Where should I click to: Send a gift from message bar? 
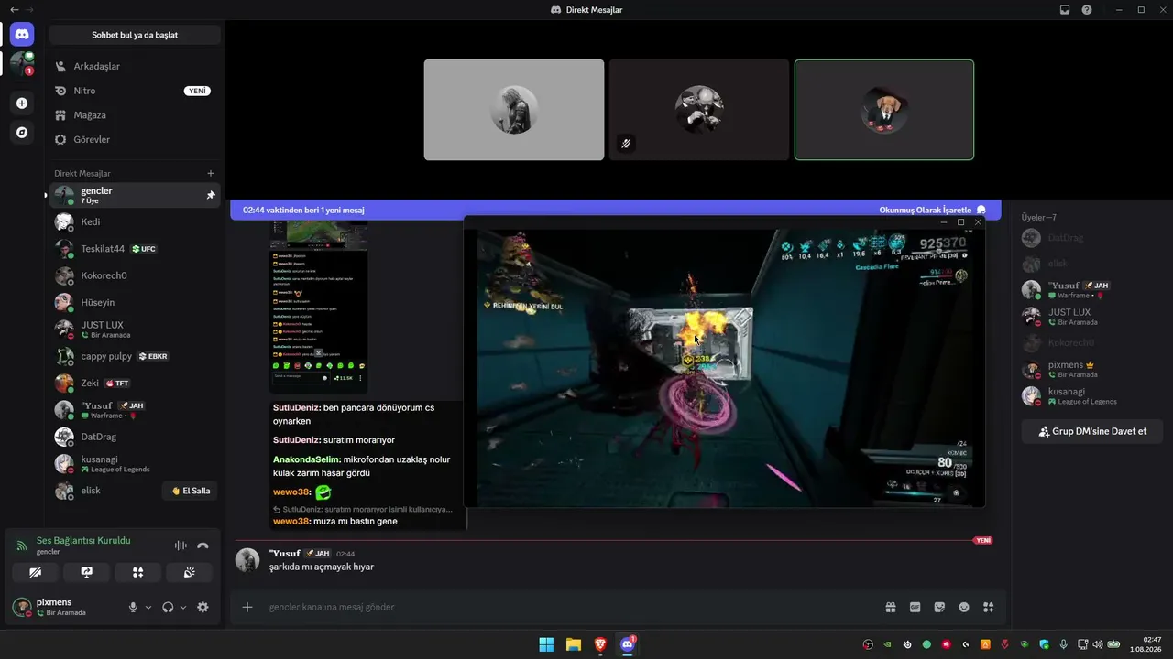(890, 607)
